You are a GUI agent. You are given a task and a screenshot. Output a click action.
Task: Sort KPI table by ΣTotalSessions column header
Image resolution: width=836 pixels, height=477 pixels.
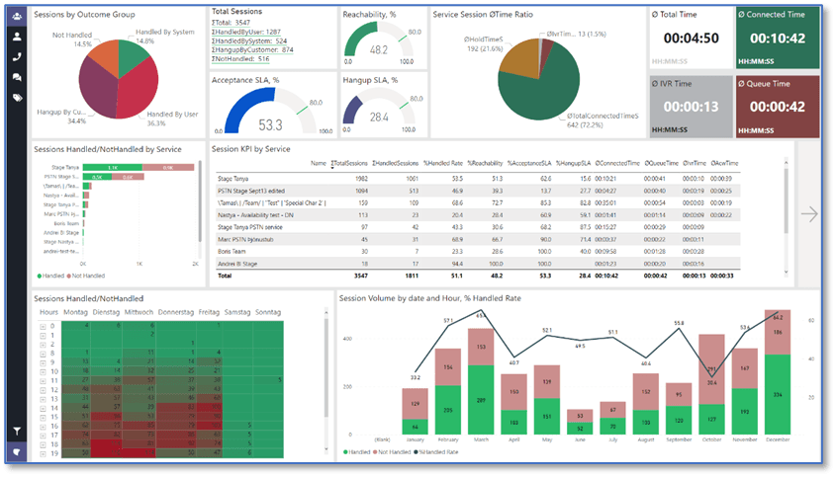pos(349,163)
